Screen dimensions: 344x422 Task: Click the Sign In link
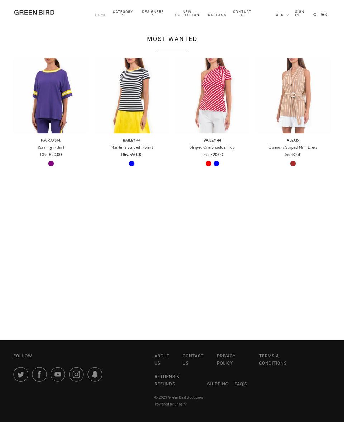pos(299,14)
